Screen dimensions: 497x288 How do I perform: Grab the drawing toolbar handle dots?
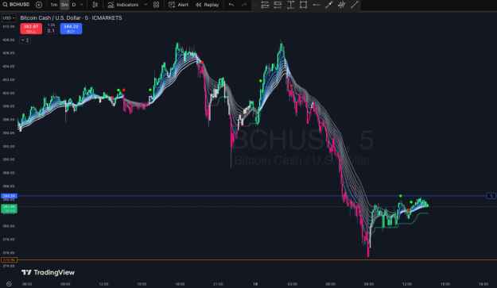(254, 5)
